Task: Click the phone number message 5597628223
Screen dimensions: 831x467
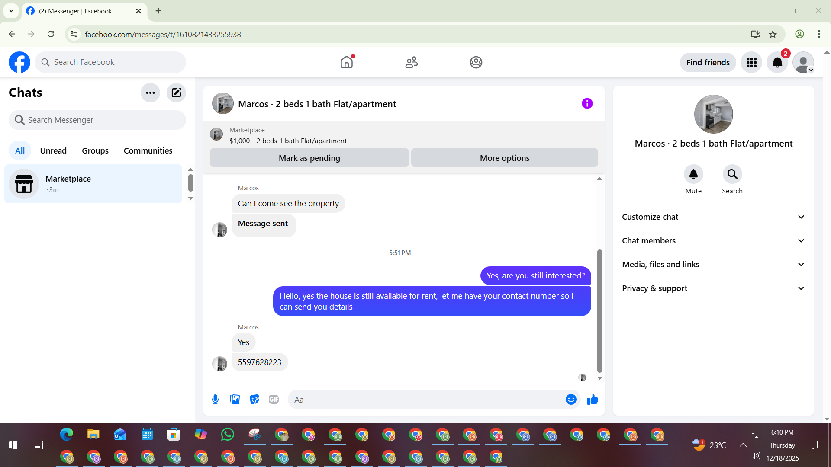Action: [x=260, y=362]
